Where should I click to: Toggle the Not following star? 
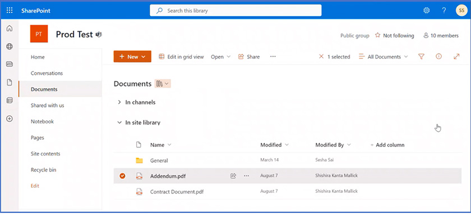pyautogui.click(x=377, y=36)
